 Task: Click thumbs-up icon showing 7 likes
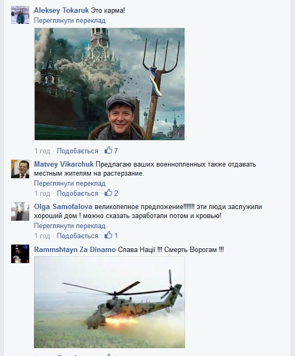[x=108, y=150]
